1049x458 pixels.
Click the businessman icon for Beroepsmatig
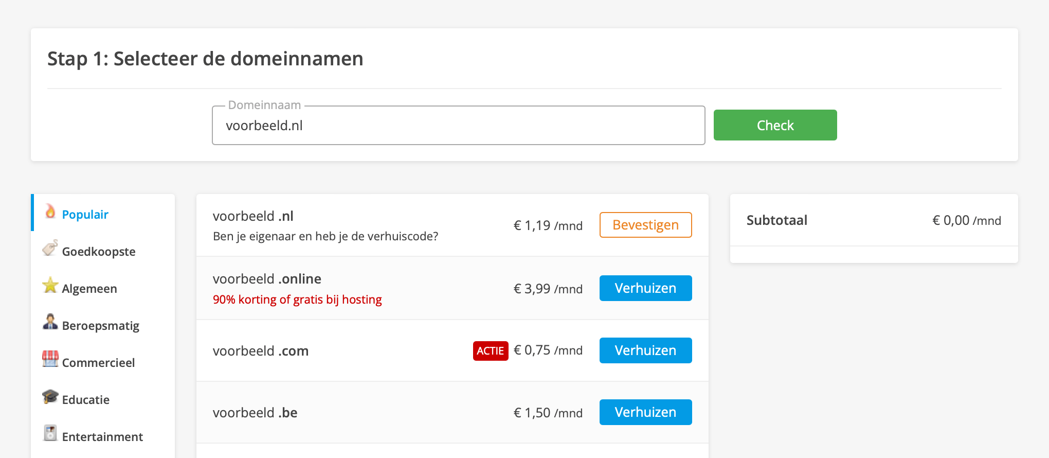click(x=50, y=322)
